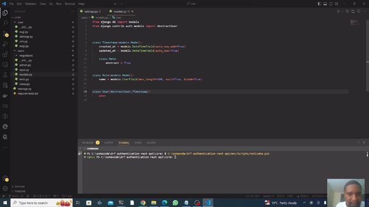Open the Selection menu
Screen dimensions: 369x207
(31, 4)
